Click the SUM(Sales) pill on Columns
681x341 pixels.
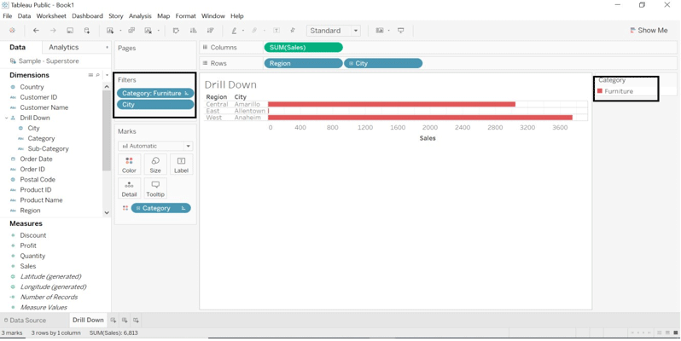pyautogui.click(x=303, y=47)
